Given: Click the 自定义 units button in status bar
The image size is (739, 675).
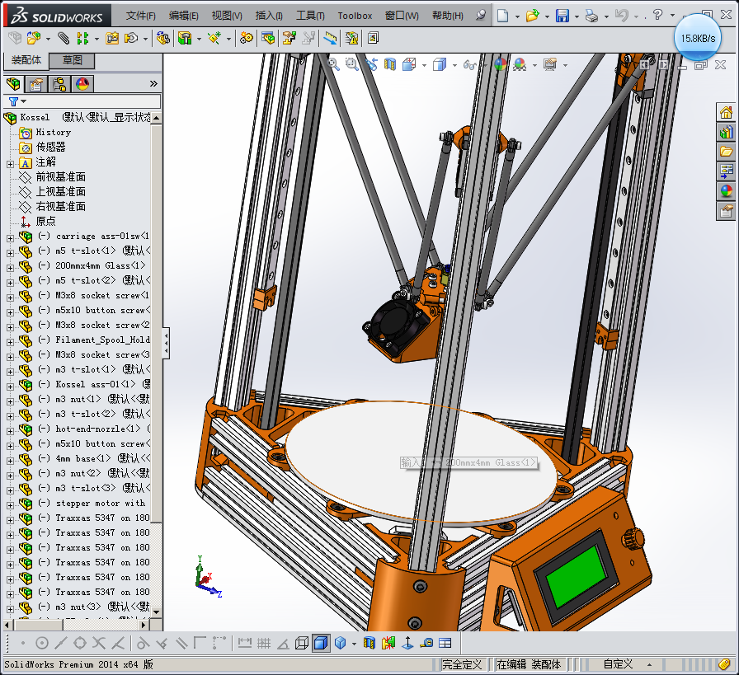Looking at the screenshot, I should 618,663.
